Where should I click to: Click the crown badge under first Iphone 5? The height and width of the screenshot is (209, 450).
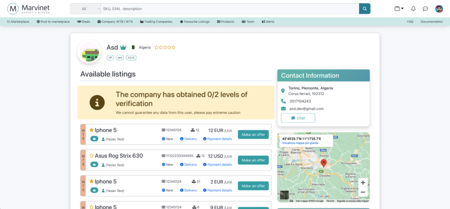pyautogui.click(x=94, y=139)
